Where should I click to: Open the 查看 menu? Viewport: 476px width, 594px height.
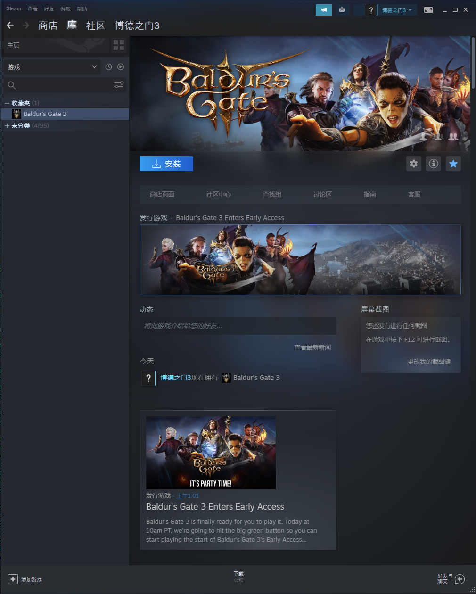[x=33, y=8]
